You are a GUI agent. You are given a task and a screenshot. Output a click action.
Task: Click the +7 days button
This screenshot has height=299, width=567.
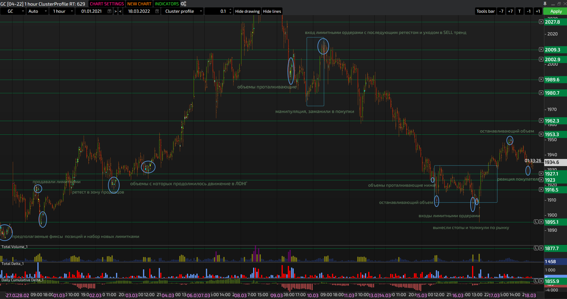click(x=510, y=11)
